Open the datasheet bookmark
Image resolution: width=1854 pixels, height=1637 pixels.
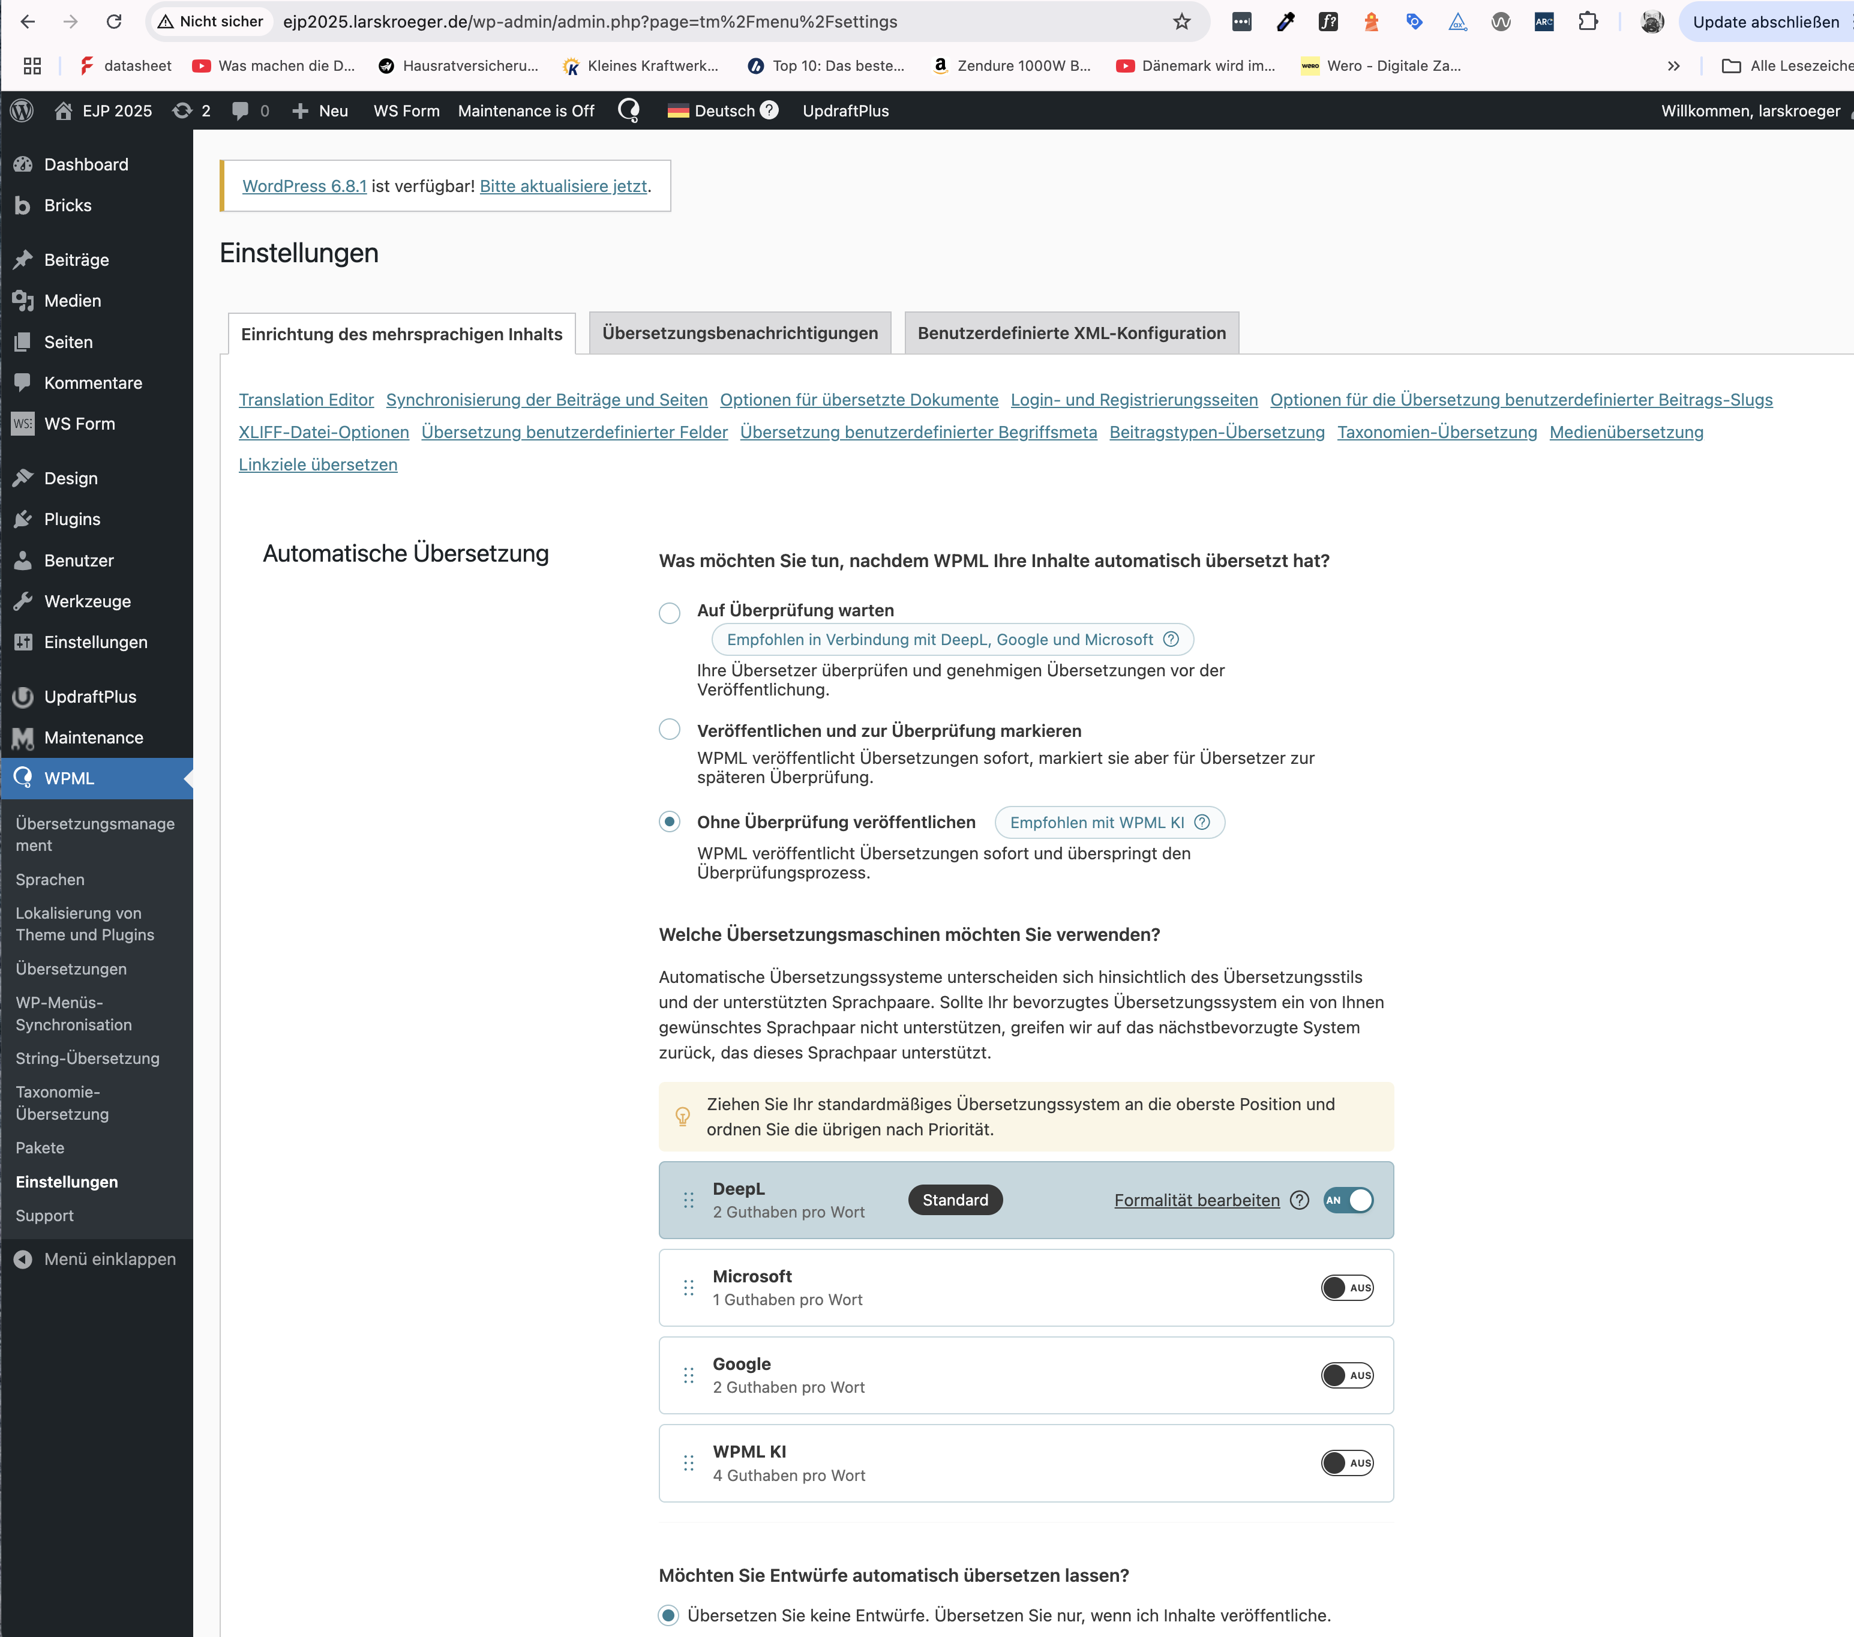pyautogui.click(x=125, y=65)
